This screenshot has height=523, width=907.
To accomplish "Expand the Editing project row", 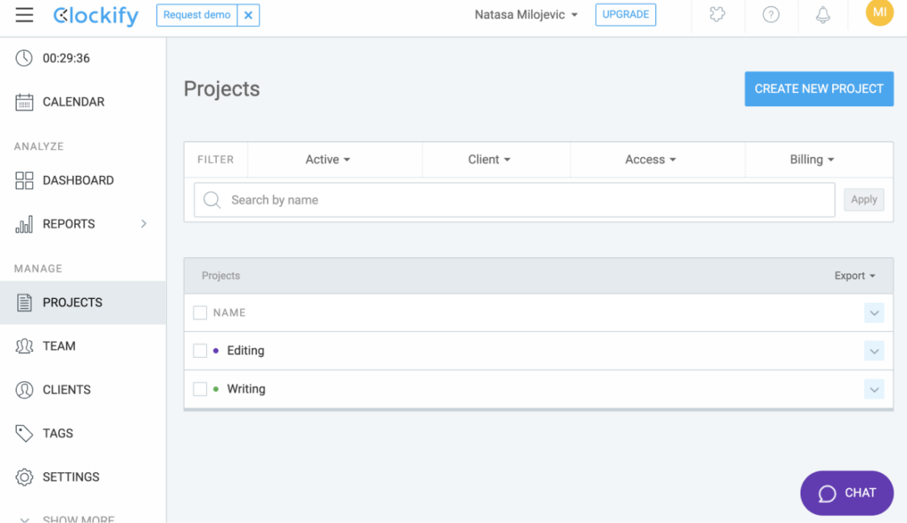I will coord(874,350).
